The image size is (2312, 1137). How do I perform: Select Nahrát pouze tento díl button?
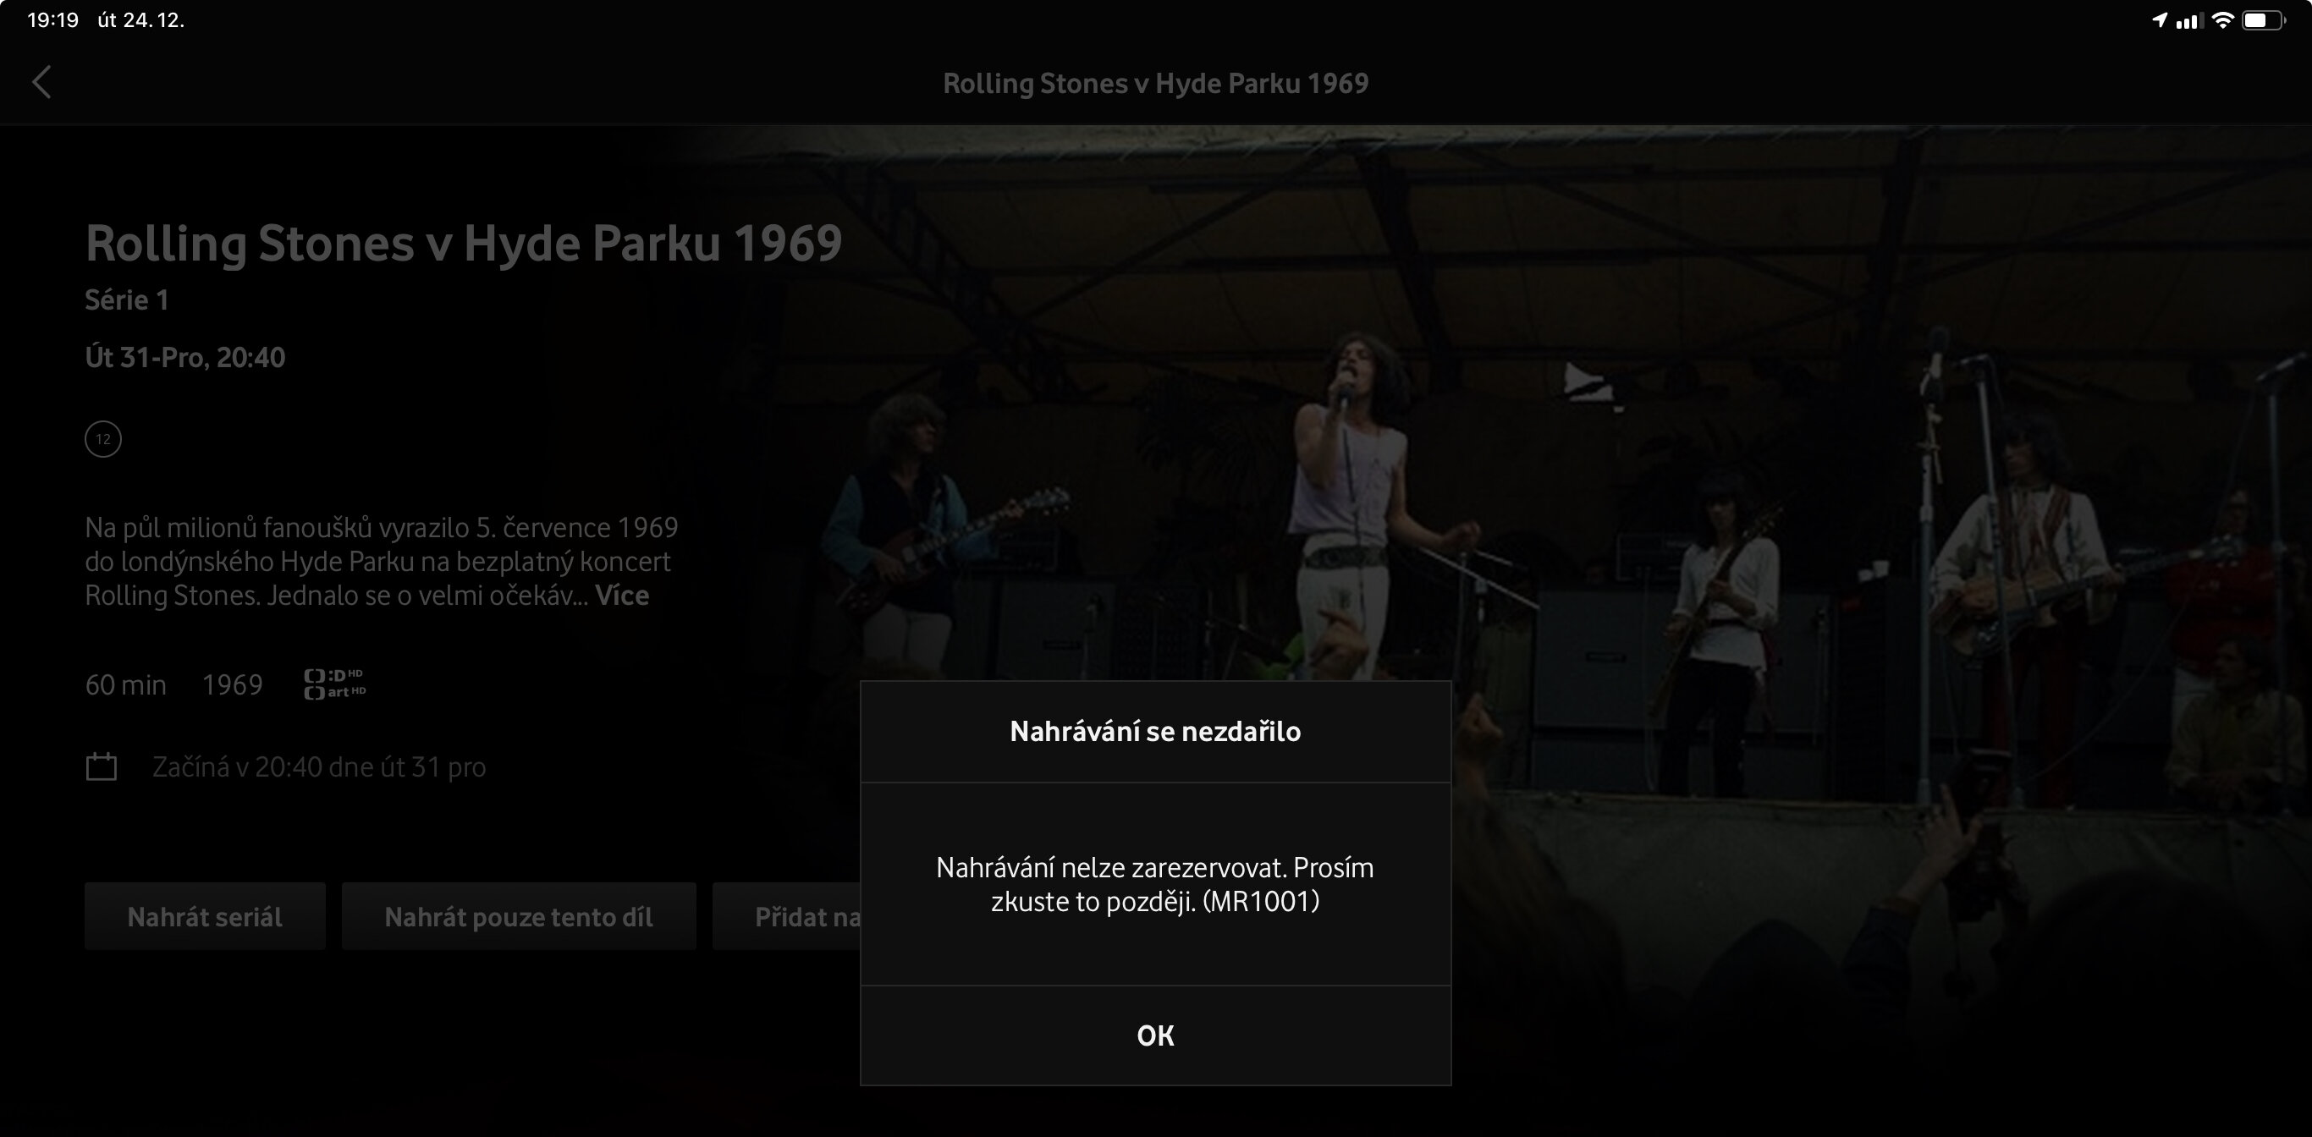point(519,916)
